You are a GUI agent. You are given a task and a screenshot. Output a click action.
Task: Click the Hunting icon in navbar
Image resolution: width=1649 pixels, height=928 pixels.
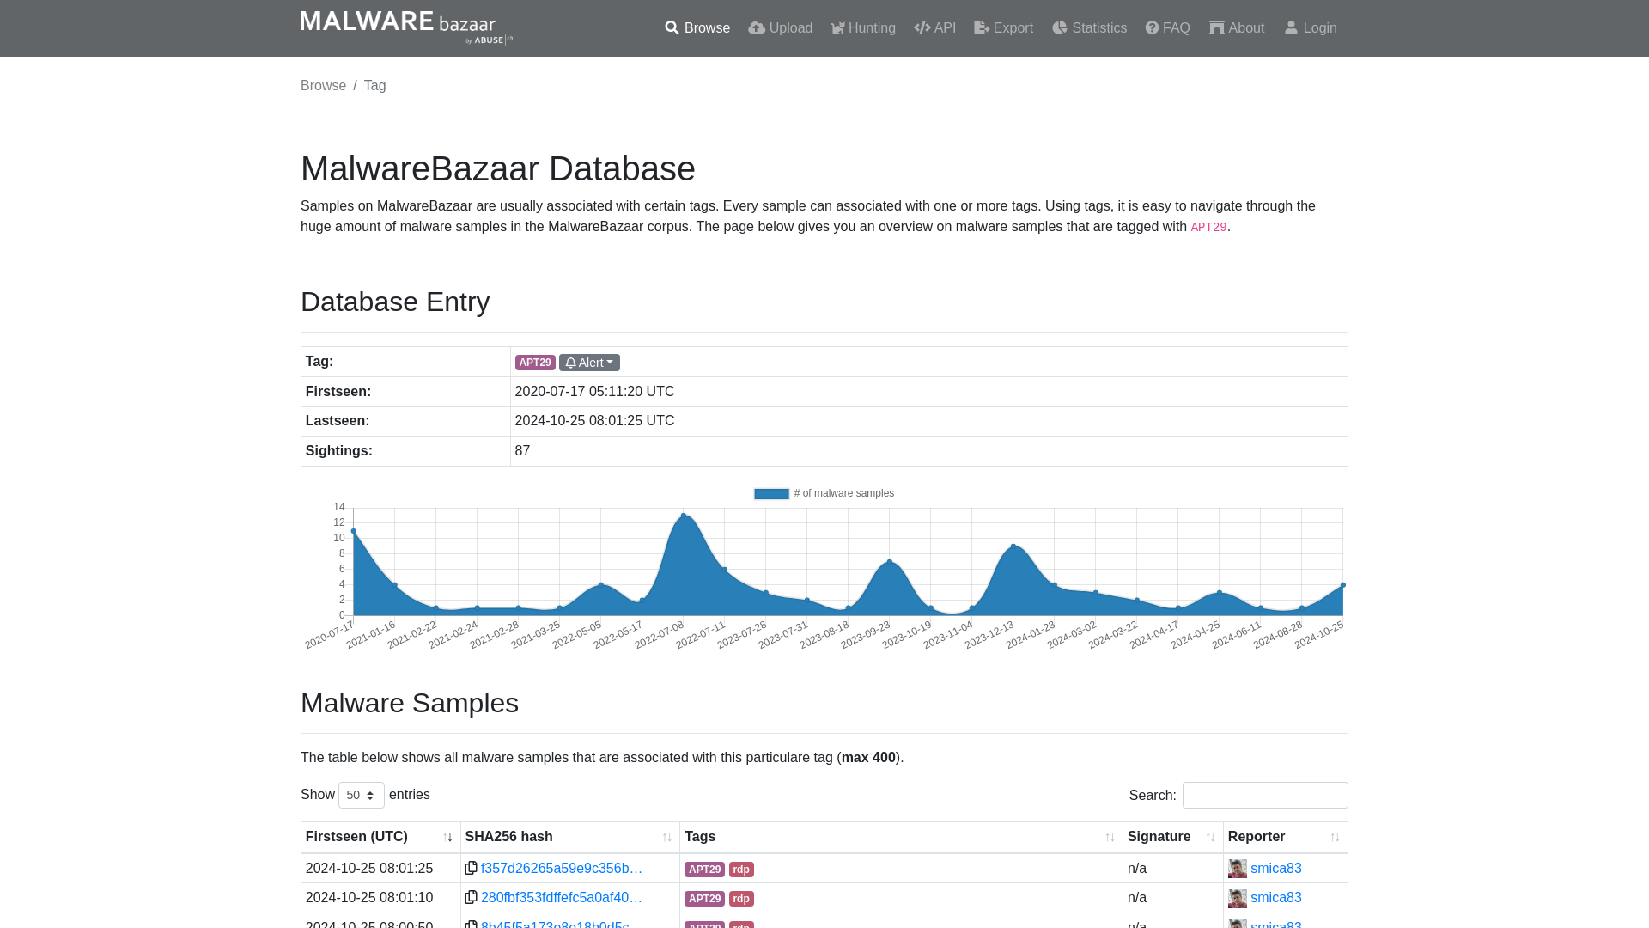coord(838,28)
